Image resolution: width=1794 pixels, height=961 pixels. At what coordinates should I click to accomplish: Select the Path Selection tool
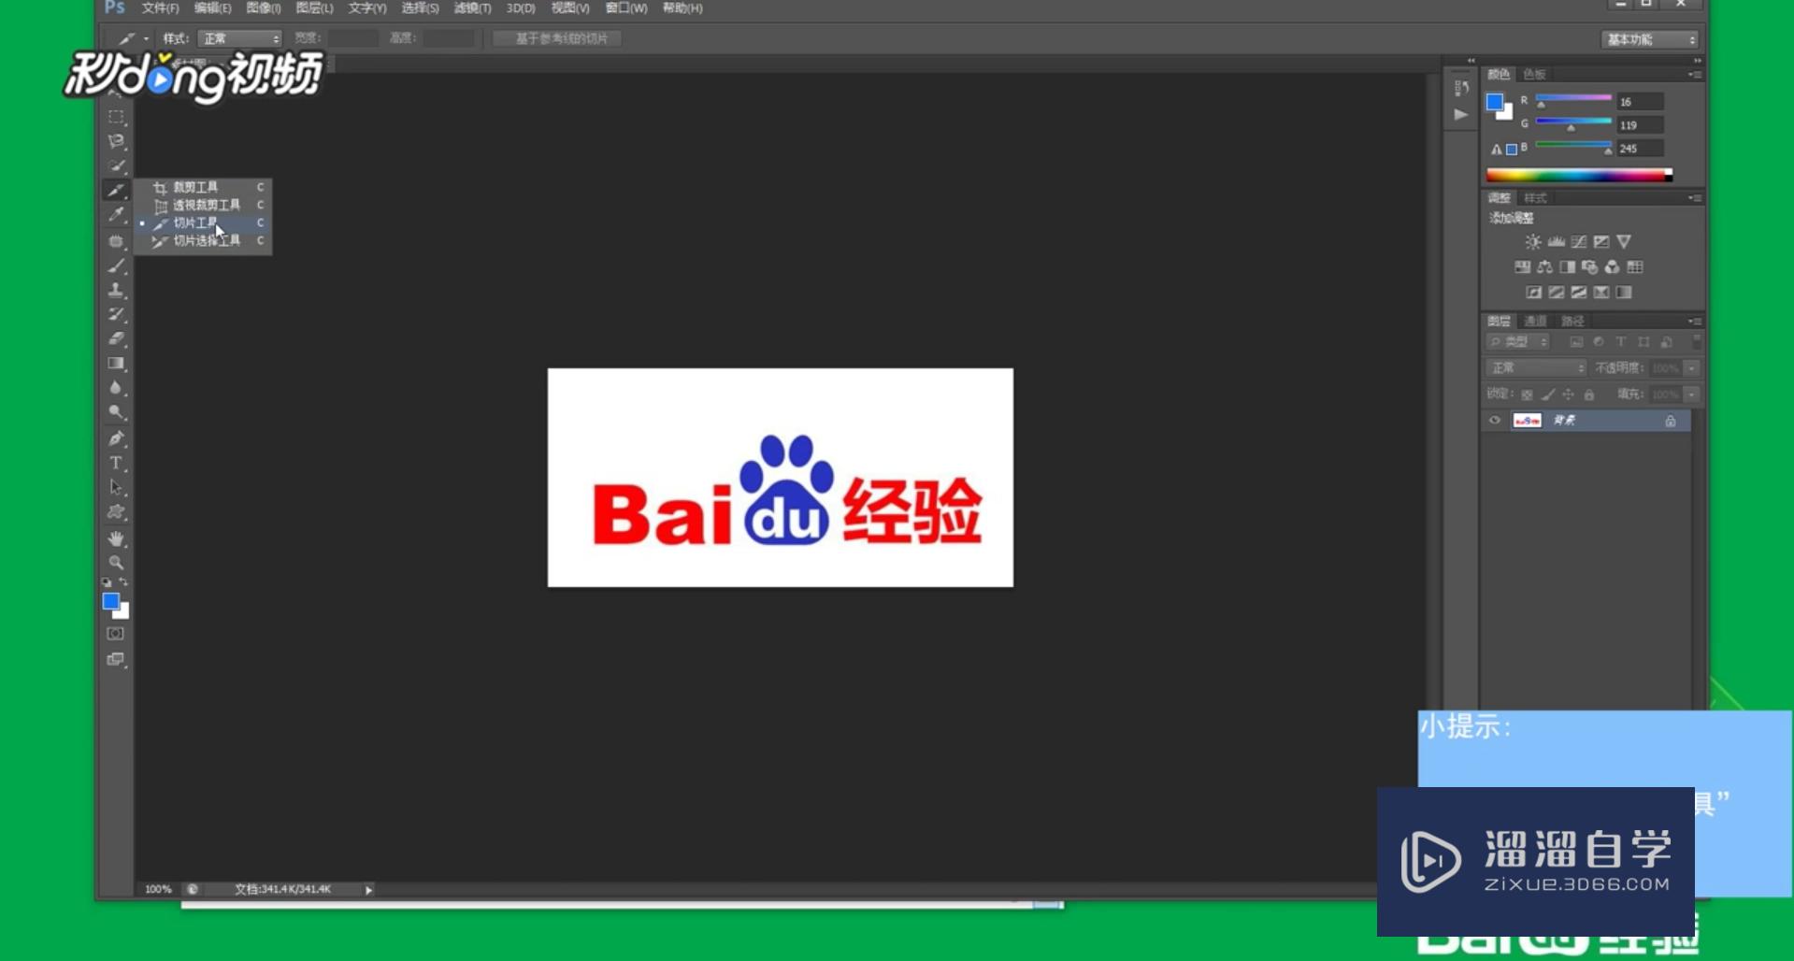coord(116,487)
